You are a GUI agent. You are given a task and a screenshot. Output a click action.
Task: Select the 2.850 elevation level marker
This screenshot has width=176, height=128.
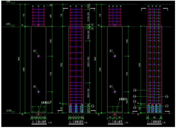10,25
